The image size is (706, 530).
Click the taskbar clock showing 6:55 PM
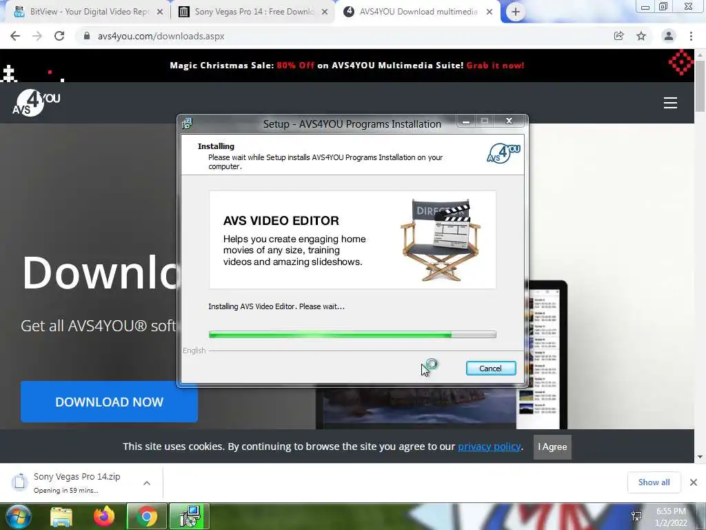point(671,516)
